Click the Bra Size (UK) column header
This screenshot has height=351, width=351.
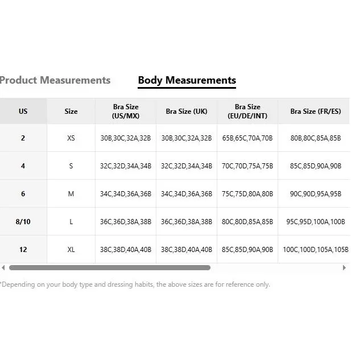pyautogui.click(x=187, y=112)
